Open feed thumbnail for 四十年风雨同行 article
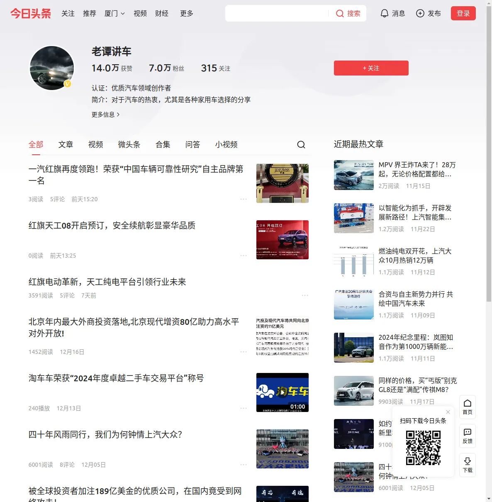 pos(283,449)
